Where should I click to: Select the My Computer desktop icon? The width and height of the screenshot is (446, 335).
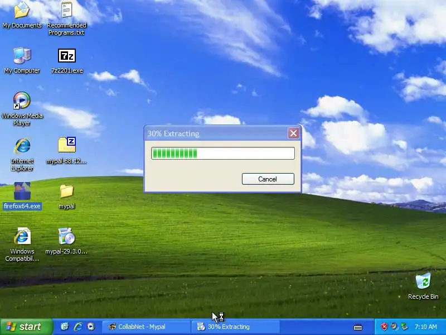(x=22, y=60)
